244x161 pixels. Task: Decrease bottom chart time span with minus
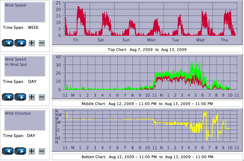41,151
